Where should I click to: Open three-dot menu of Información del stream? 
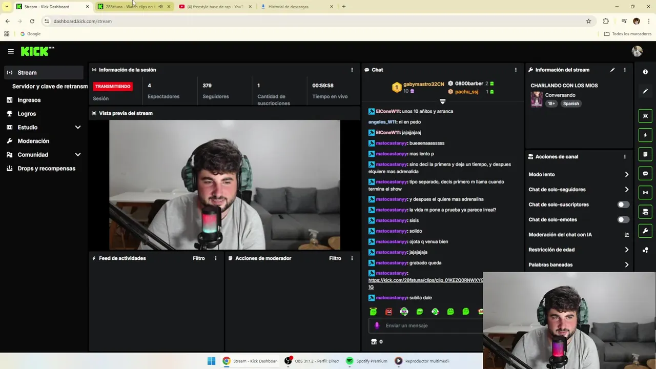pyautogui.click(x=624, y=70)
